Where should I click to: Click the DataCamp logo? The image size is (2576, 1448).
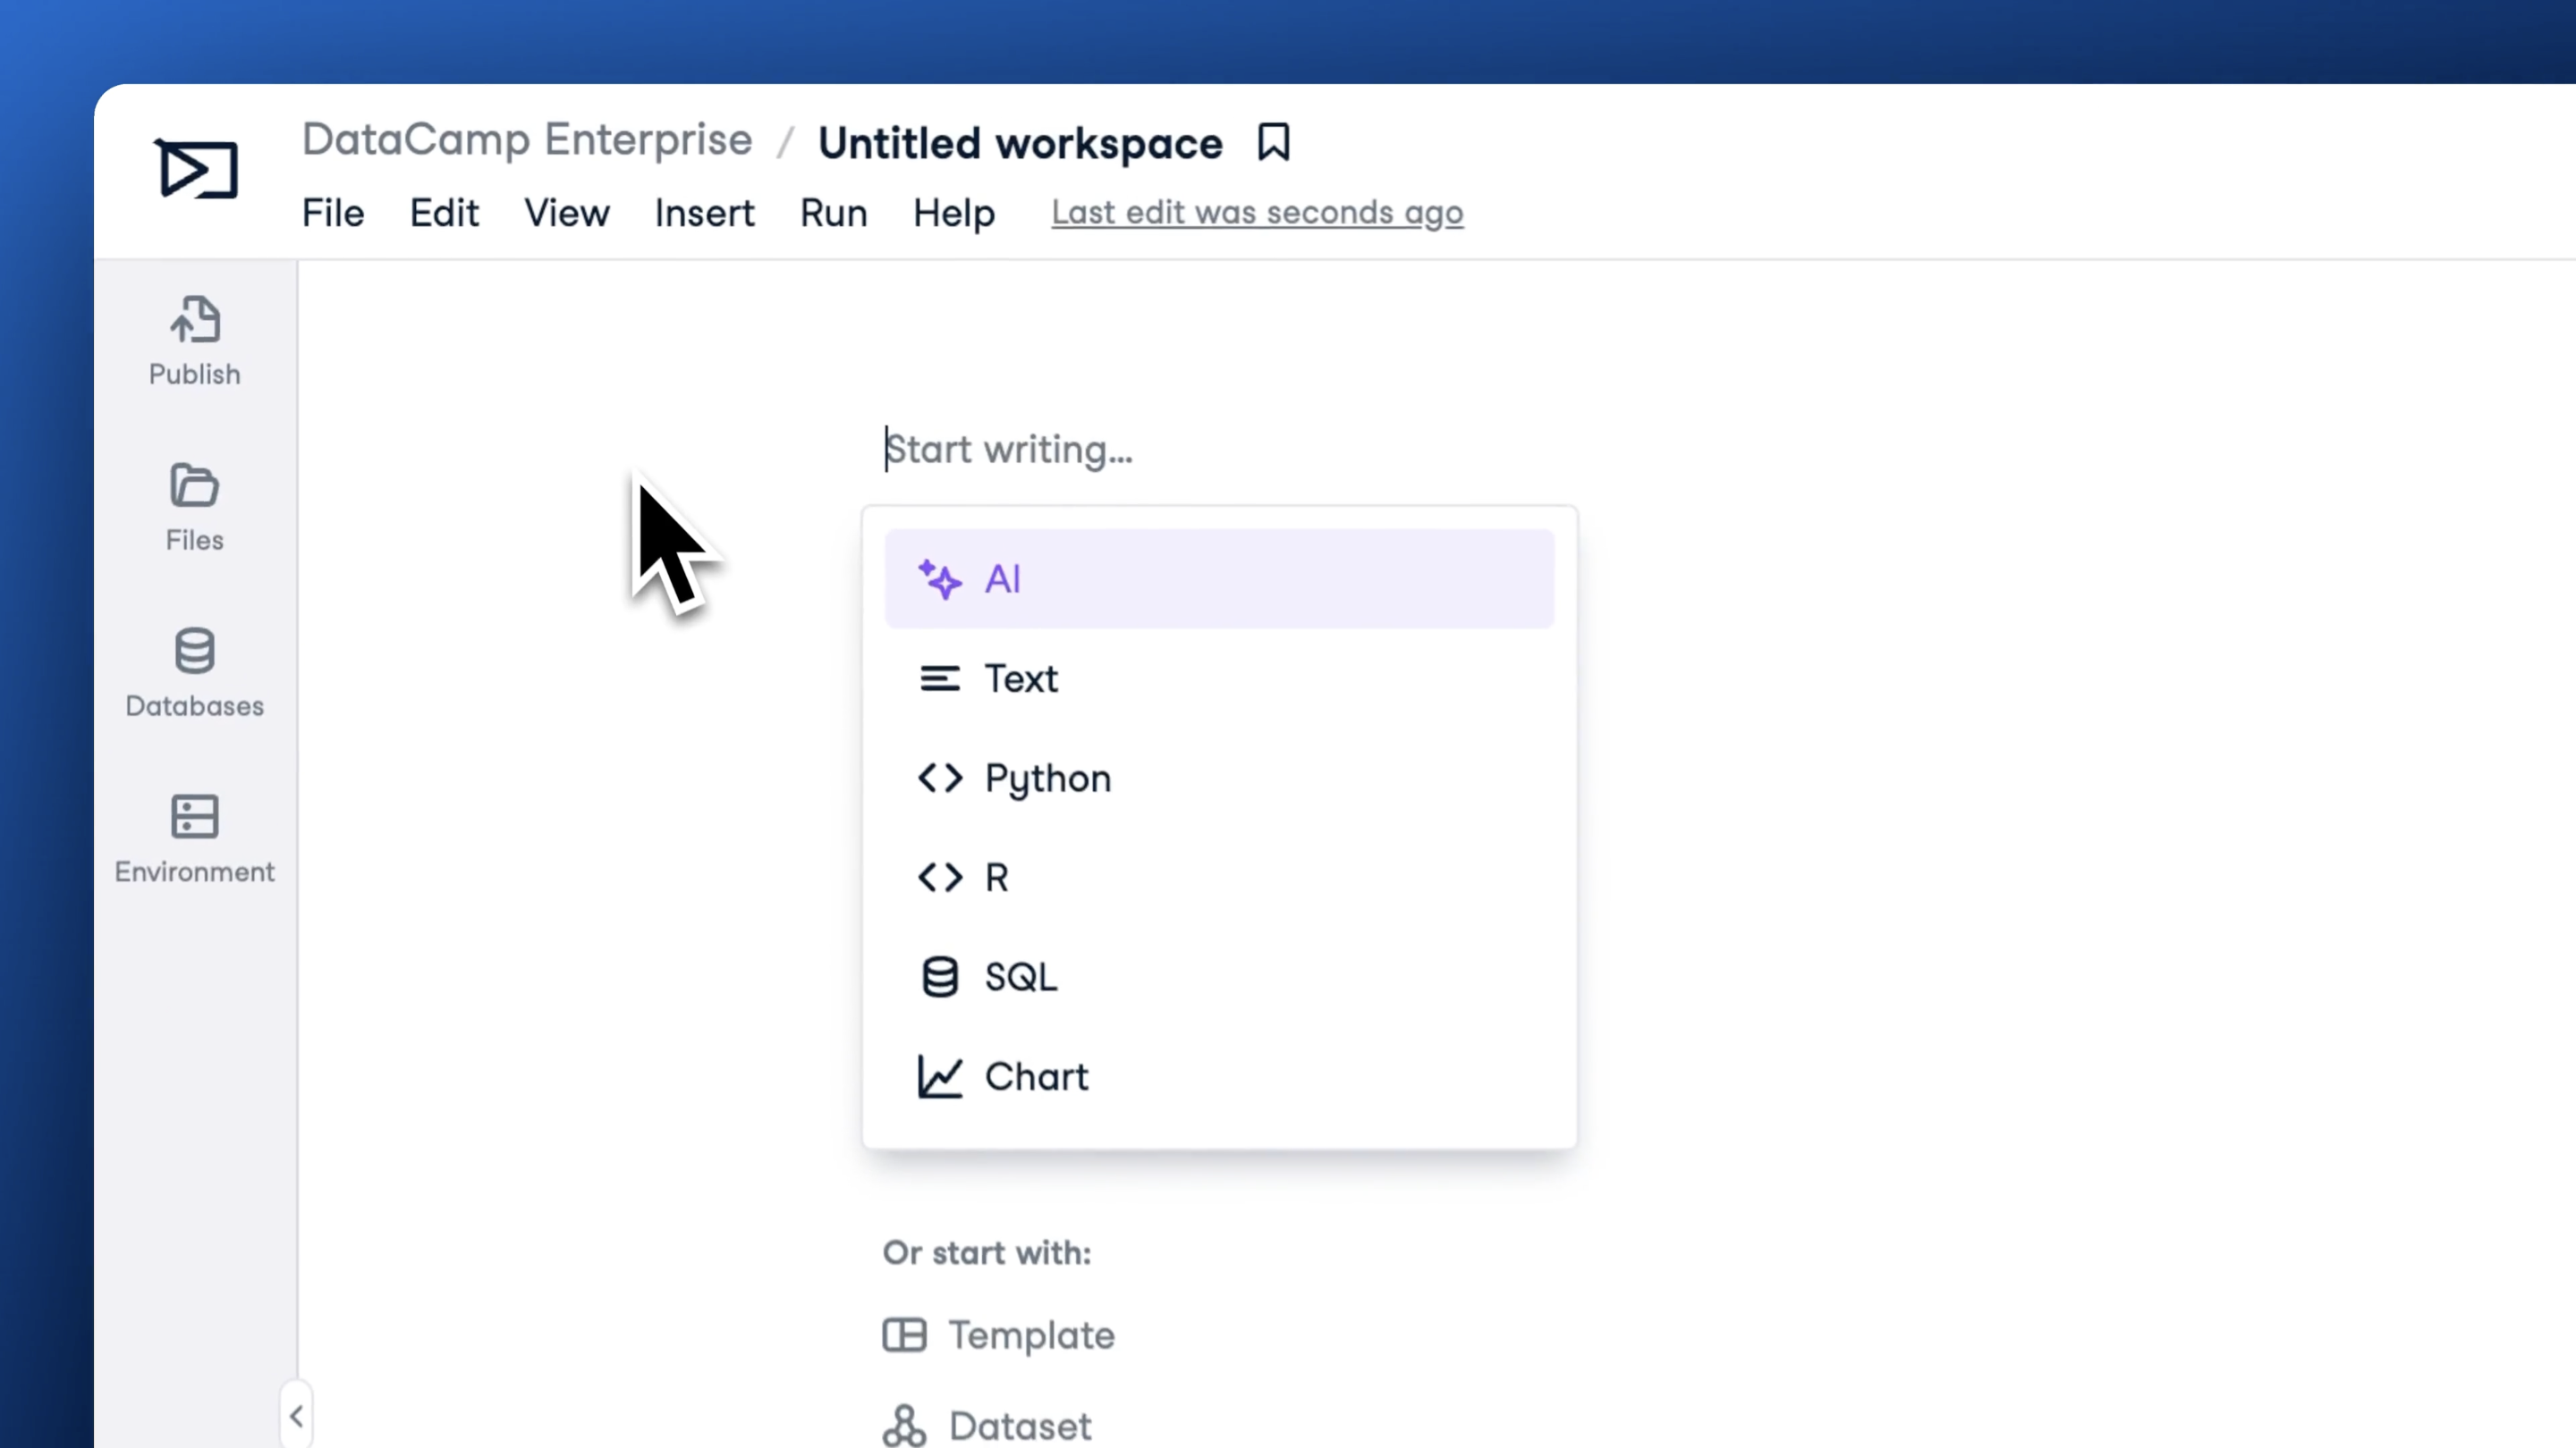[196, 170]
